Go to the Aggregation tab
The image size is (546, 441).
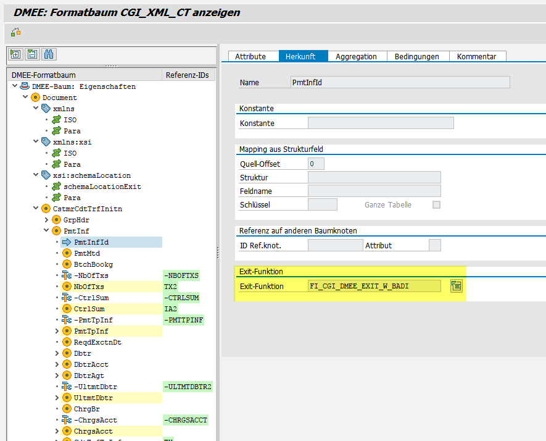pyautogui.click(x=356, y=56)
